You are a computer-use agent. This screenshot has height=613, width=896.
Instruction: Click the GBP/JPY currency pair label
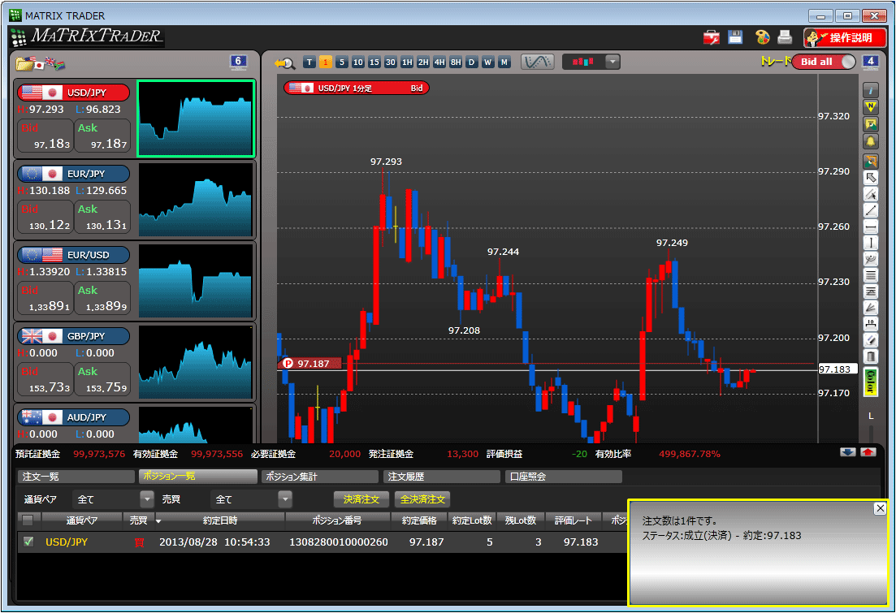click(x=74, y=336)
